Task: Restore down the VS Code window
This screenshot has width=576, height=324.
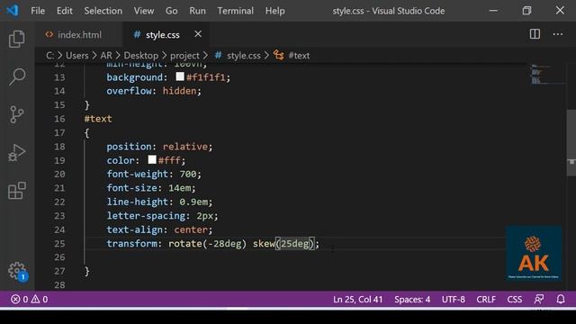Action: [526, 10]
